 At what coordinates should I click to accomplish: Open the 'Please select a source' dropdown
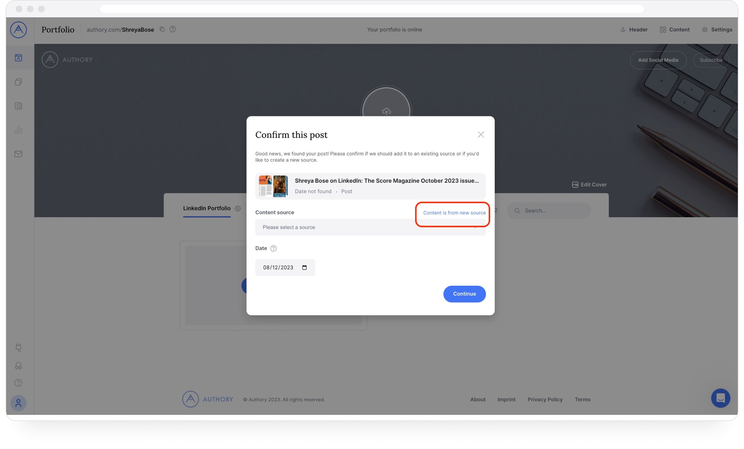(370, 227)
